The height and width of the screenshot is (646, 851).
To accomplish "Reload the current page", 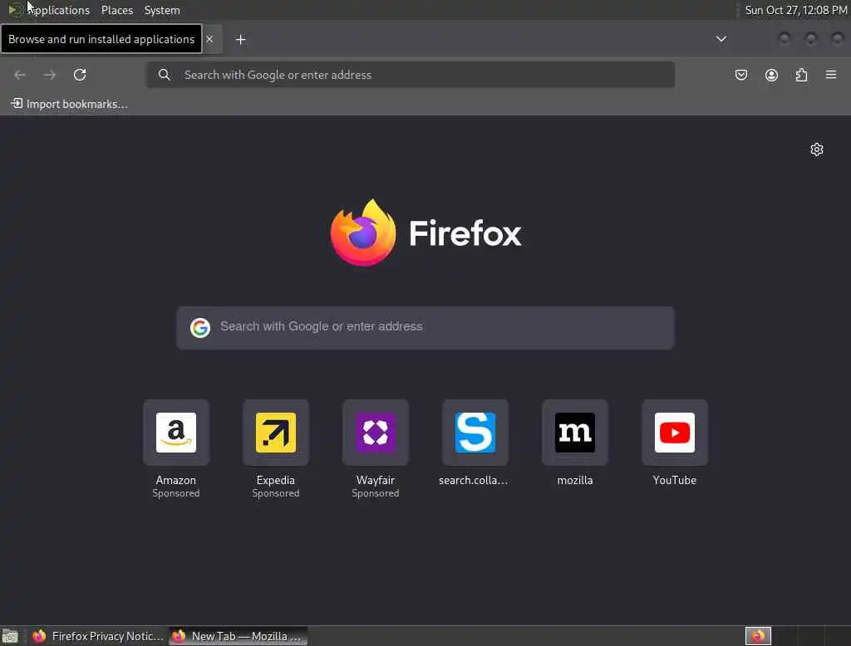I will pos(80,75).
